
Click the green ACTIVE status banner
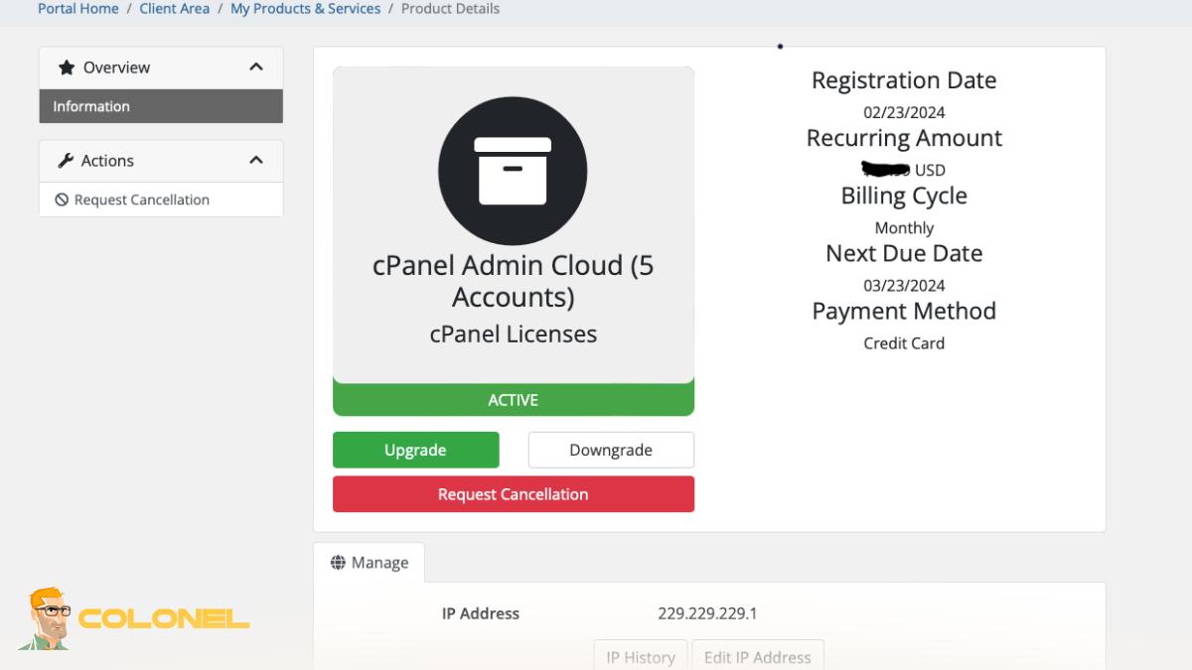point(513,400)
